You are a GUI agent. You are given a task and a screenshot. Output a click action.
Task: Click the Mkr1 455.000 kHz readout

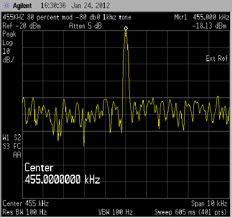click(x=201, y=17)
